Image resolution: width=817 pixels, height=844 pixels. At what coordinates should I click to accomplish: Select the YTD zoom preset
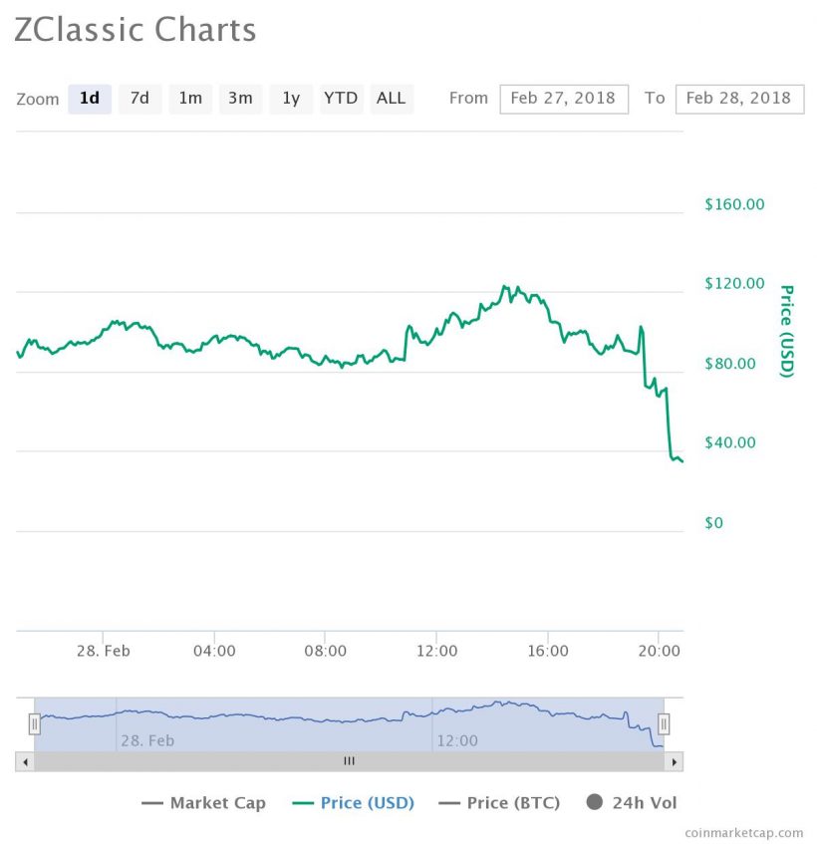pyautogui.click(x=341, y=99)
